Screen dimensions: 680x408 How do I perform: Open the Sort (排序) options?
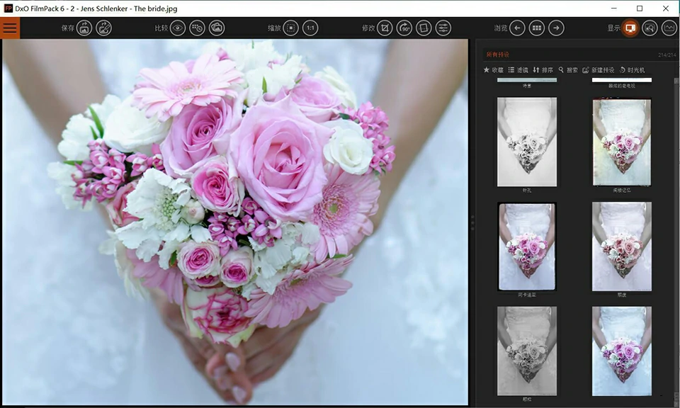point(543,70)
